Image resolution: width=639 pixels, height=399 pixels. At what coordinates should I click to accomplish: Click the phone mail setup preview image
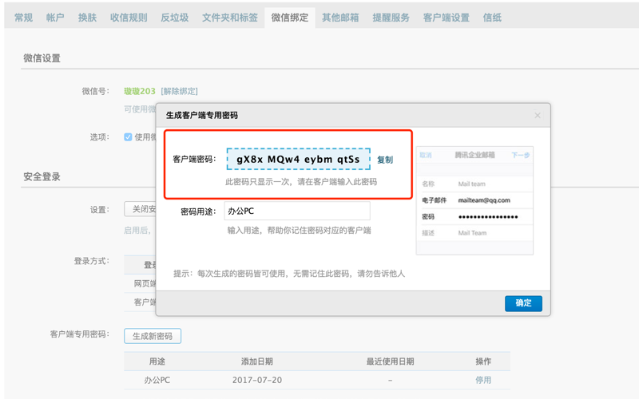(x=474, y=199)
